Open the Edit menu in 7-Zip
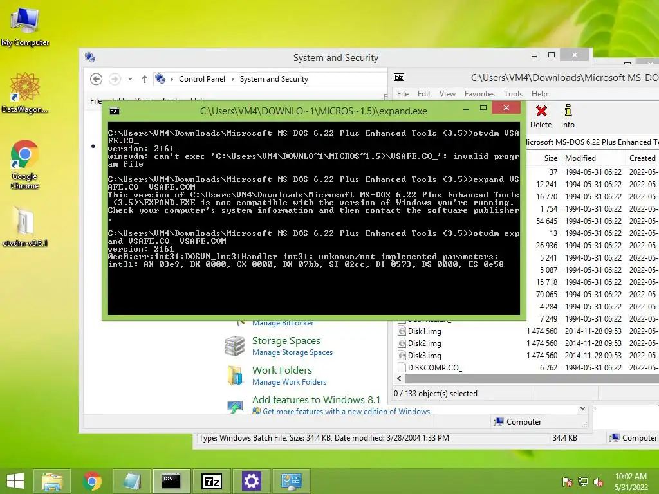This screenshot has width=659, height=494. pos(423,94)
